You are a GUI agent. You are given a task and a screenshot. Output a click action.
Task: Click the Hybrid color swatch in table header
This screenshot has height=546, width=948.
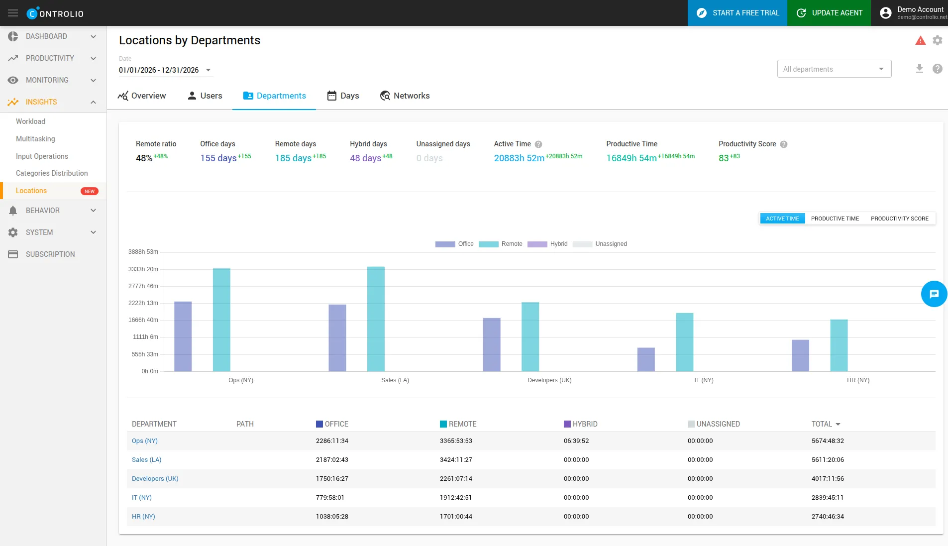(567, 424)
